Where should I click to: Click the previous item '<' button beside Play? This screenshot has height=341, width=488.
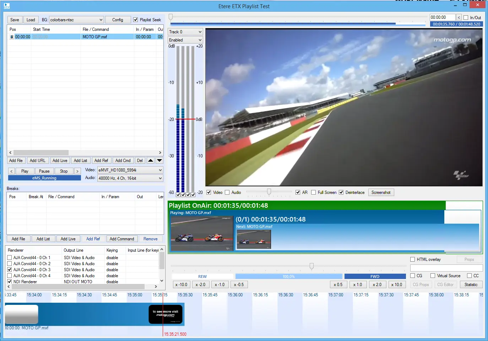(11, 171)
